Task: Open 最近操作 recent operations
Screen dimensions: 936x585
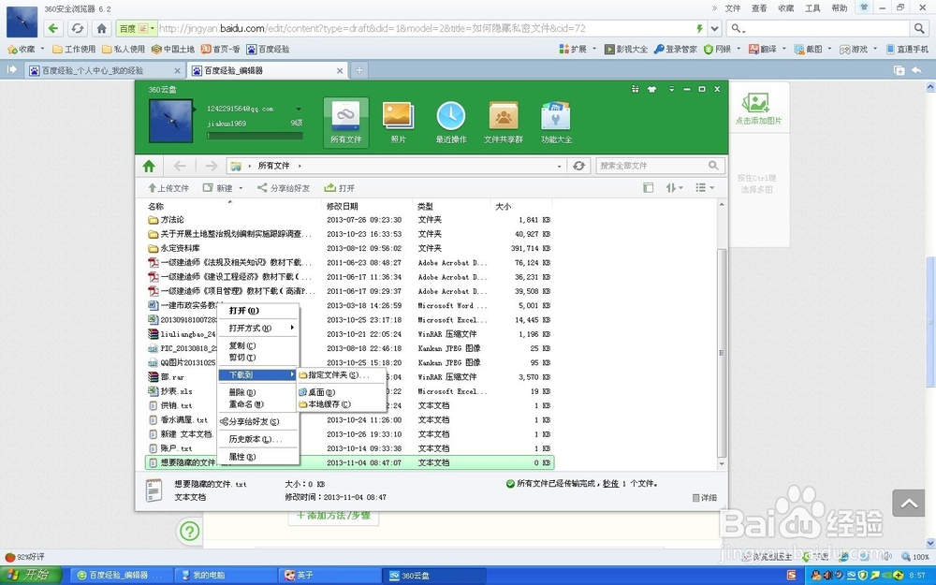Action: pyautogui.click(x=451, y=123)
